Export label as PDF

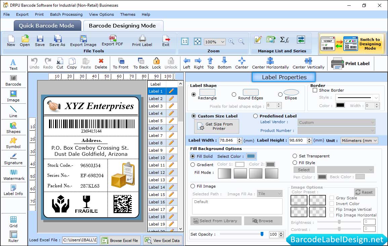point(112,41)
